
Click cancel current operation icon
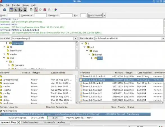(x=40, y=10)
